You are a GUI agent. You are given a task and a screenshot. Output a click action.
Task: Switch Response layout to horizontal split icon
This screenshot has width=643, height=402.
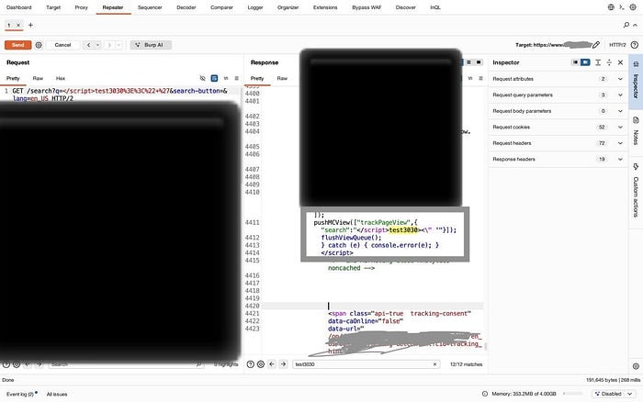pyautogui.click(x=468, y=62)
